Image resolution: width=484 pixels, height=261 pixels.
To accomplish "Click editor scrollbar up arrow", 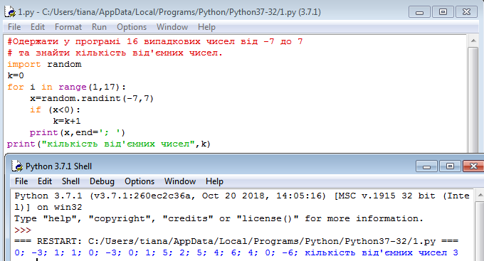I will tap(473, 41).
